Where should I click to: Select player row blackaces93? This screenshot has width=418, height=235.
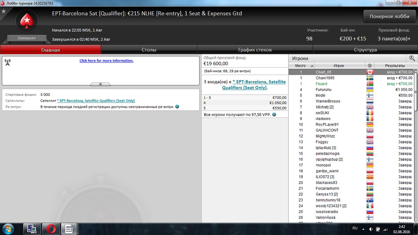tap(351, 183)
